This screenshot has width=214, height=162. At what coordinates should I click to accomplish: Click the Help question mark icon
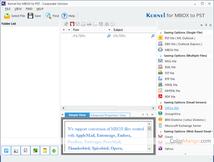[x=64, y=16]
